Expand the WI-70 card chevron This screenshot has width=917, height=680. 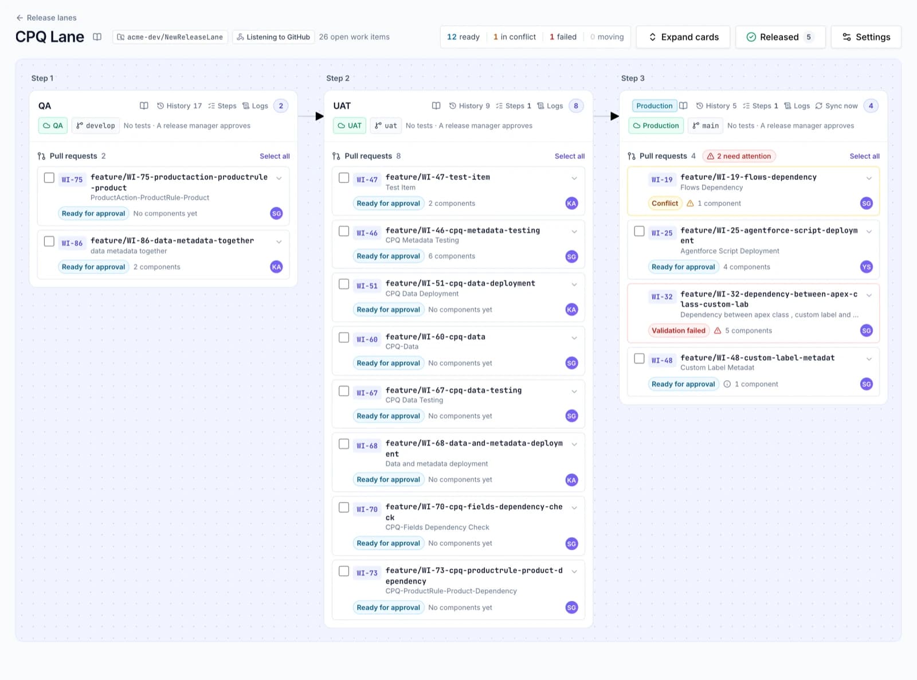click(574, 508)
